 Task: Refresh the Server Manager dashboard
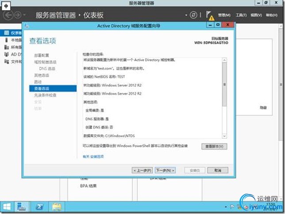(193, 15)
